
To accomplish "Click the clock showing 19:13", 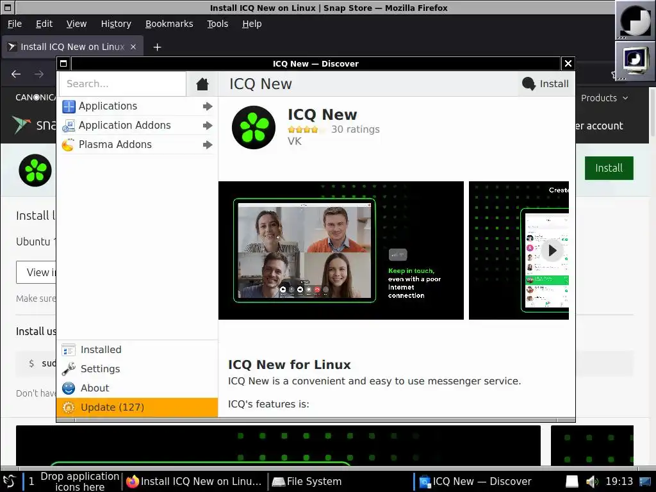I will click(619, 481).
